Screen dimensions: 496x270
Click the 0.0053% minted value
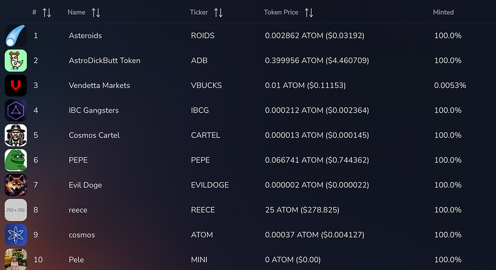(x=450, y=85)
